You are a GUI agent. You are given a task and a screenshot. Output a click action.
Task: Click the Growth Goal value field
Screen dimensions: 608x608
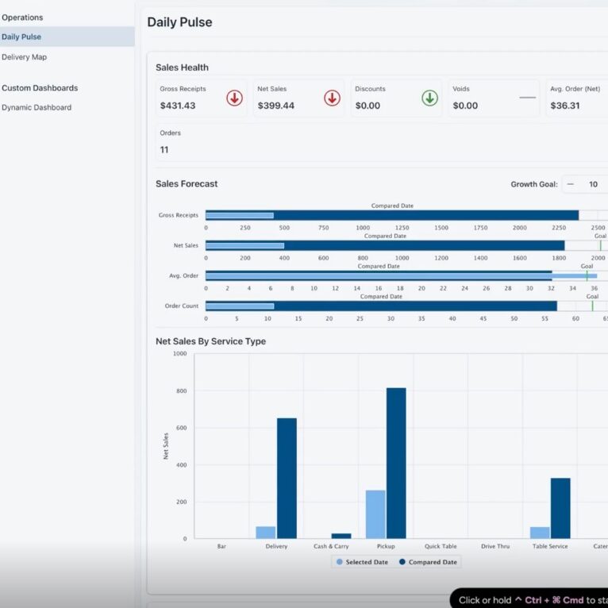593,184
